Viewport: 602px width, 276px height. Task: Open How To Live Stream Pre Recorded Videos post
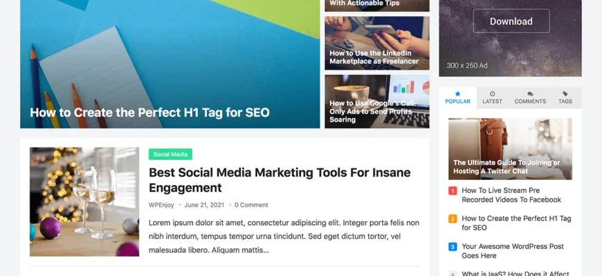click(511, 195)
